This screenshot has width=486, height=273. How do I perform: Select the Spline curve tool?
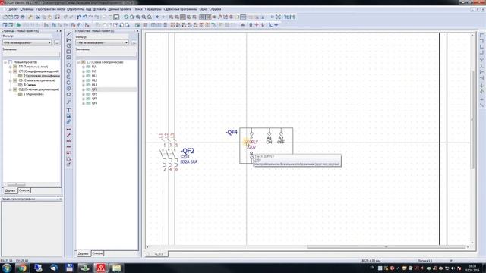pyautogui.click(x=69, y=102)
